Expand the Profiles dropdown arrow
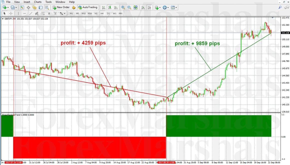The height and width of the screenshot is (165, 290). 16,7
